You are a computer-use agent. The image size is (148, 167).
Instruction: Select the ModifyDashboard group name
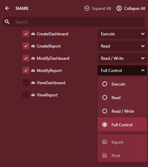click(53, 58)
